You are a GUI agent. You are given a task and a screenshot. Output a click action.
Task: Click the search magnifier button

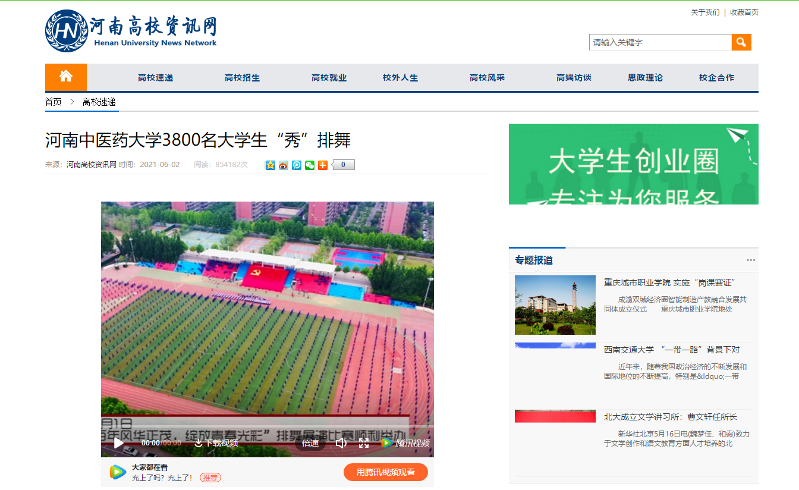741,42
